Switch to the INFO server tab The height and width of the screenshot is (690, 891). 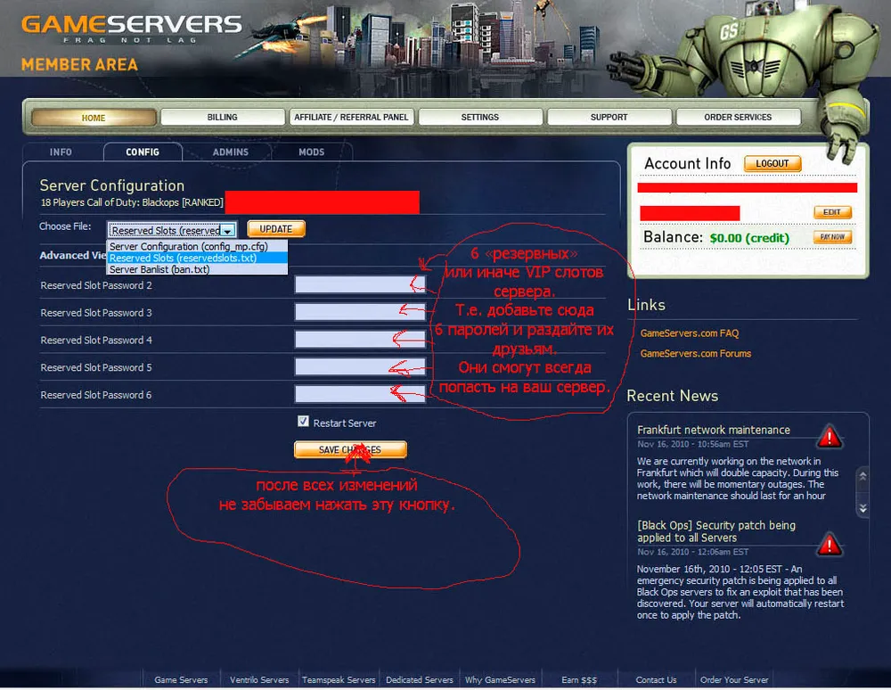point(61,152)
